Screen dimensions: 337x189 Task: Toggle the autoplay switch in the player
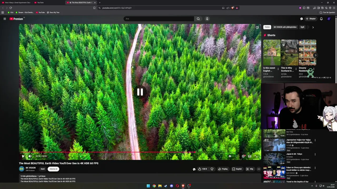point(230,156)
